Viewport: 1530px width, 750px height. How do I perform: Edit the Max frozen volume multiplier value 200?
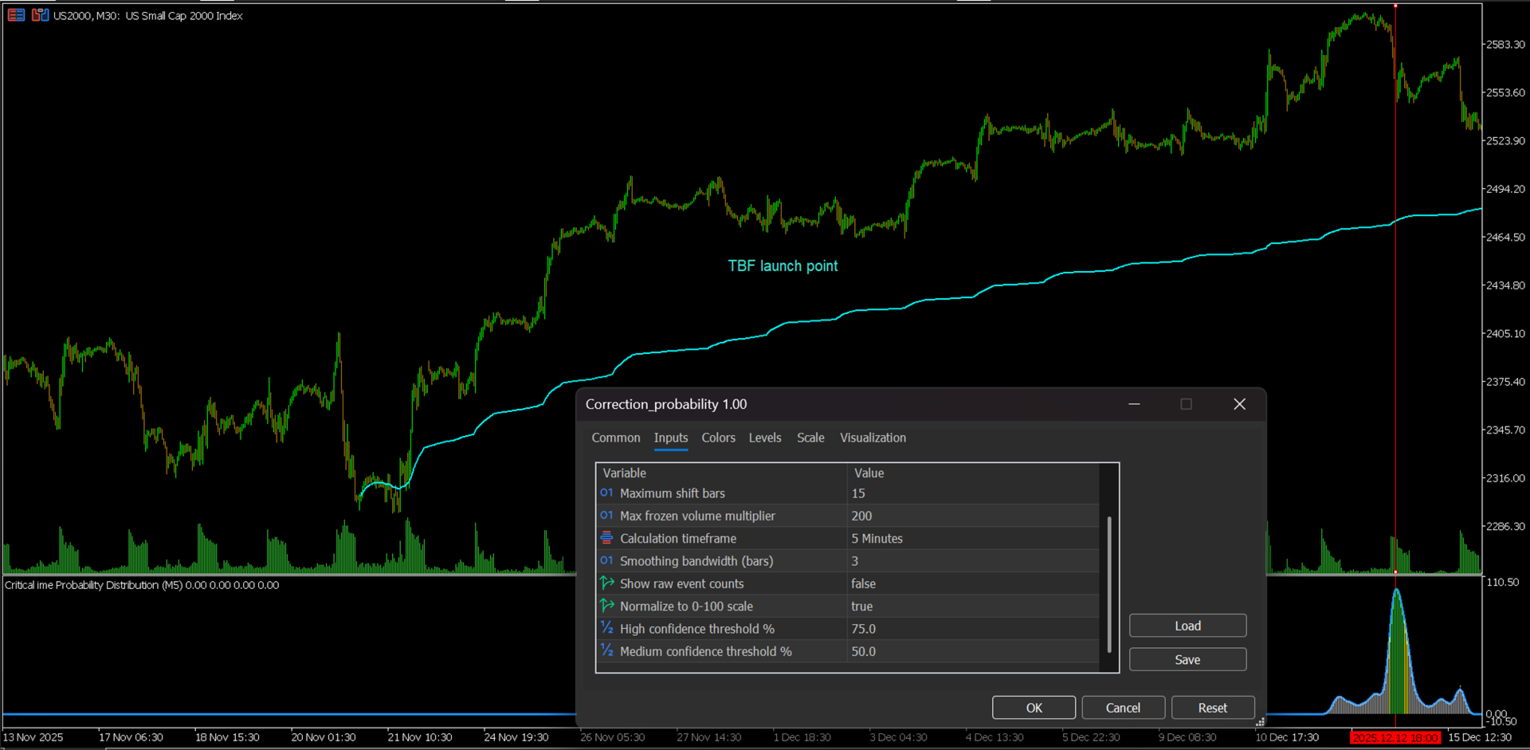[972, 516]
